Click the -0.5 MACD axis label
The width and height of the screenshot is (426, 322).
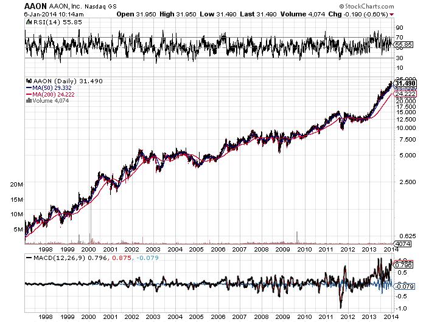pos(401,296)
